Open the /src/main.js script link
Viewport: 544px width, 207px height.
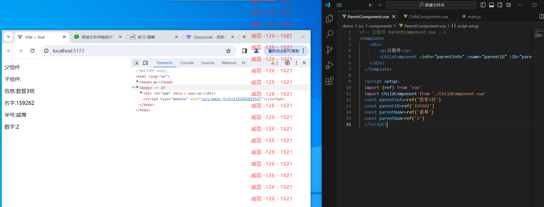(x=231, y=99)
